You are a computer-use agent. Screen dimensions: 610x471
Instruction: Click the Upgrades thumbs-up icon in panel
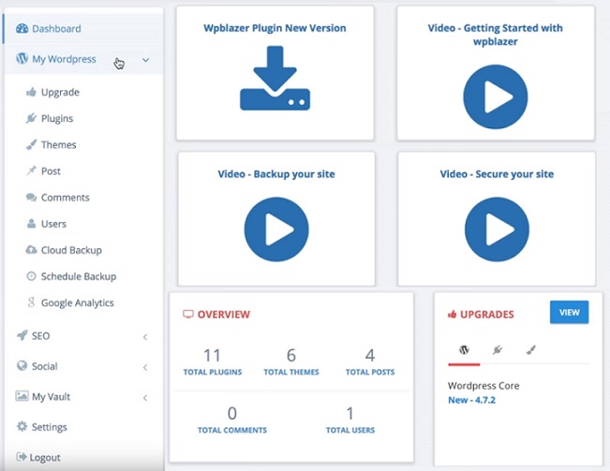[452, 314]
